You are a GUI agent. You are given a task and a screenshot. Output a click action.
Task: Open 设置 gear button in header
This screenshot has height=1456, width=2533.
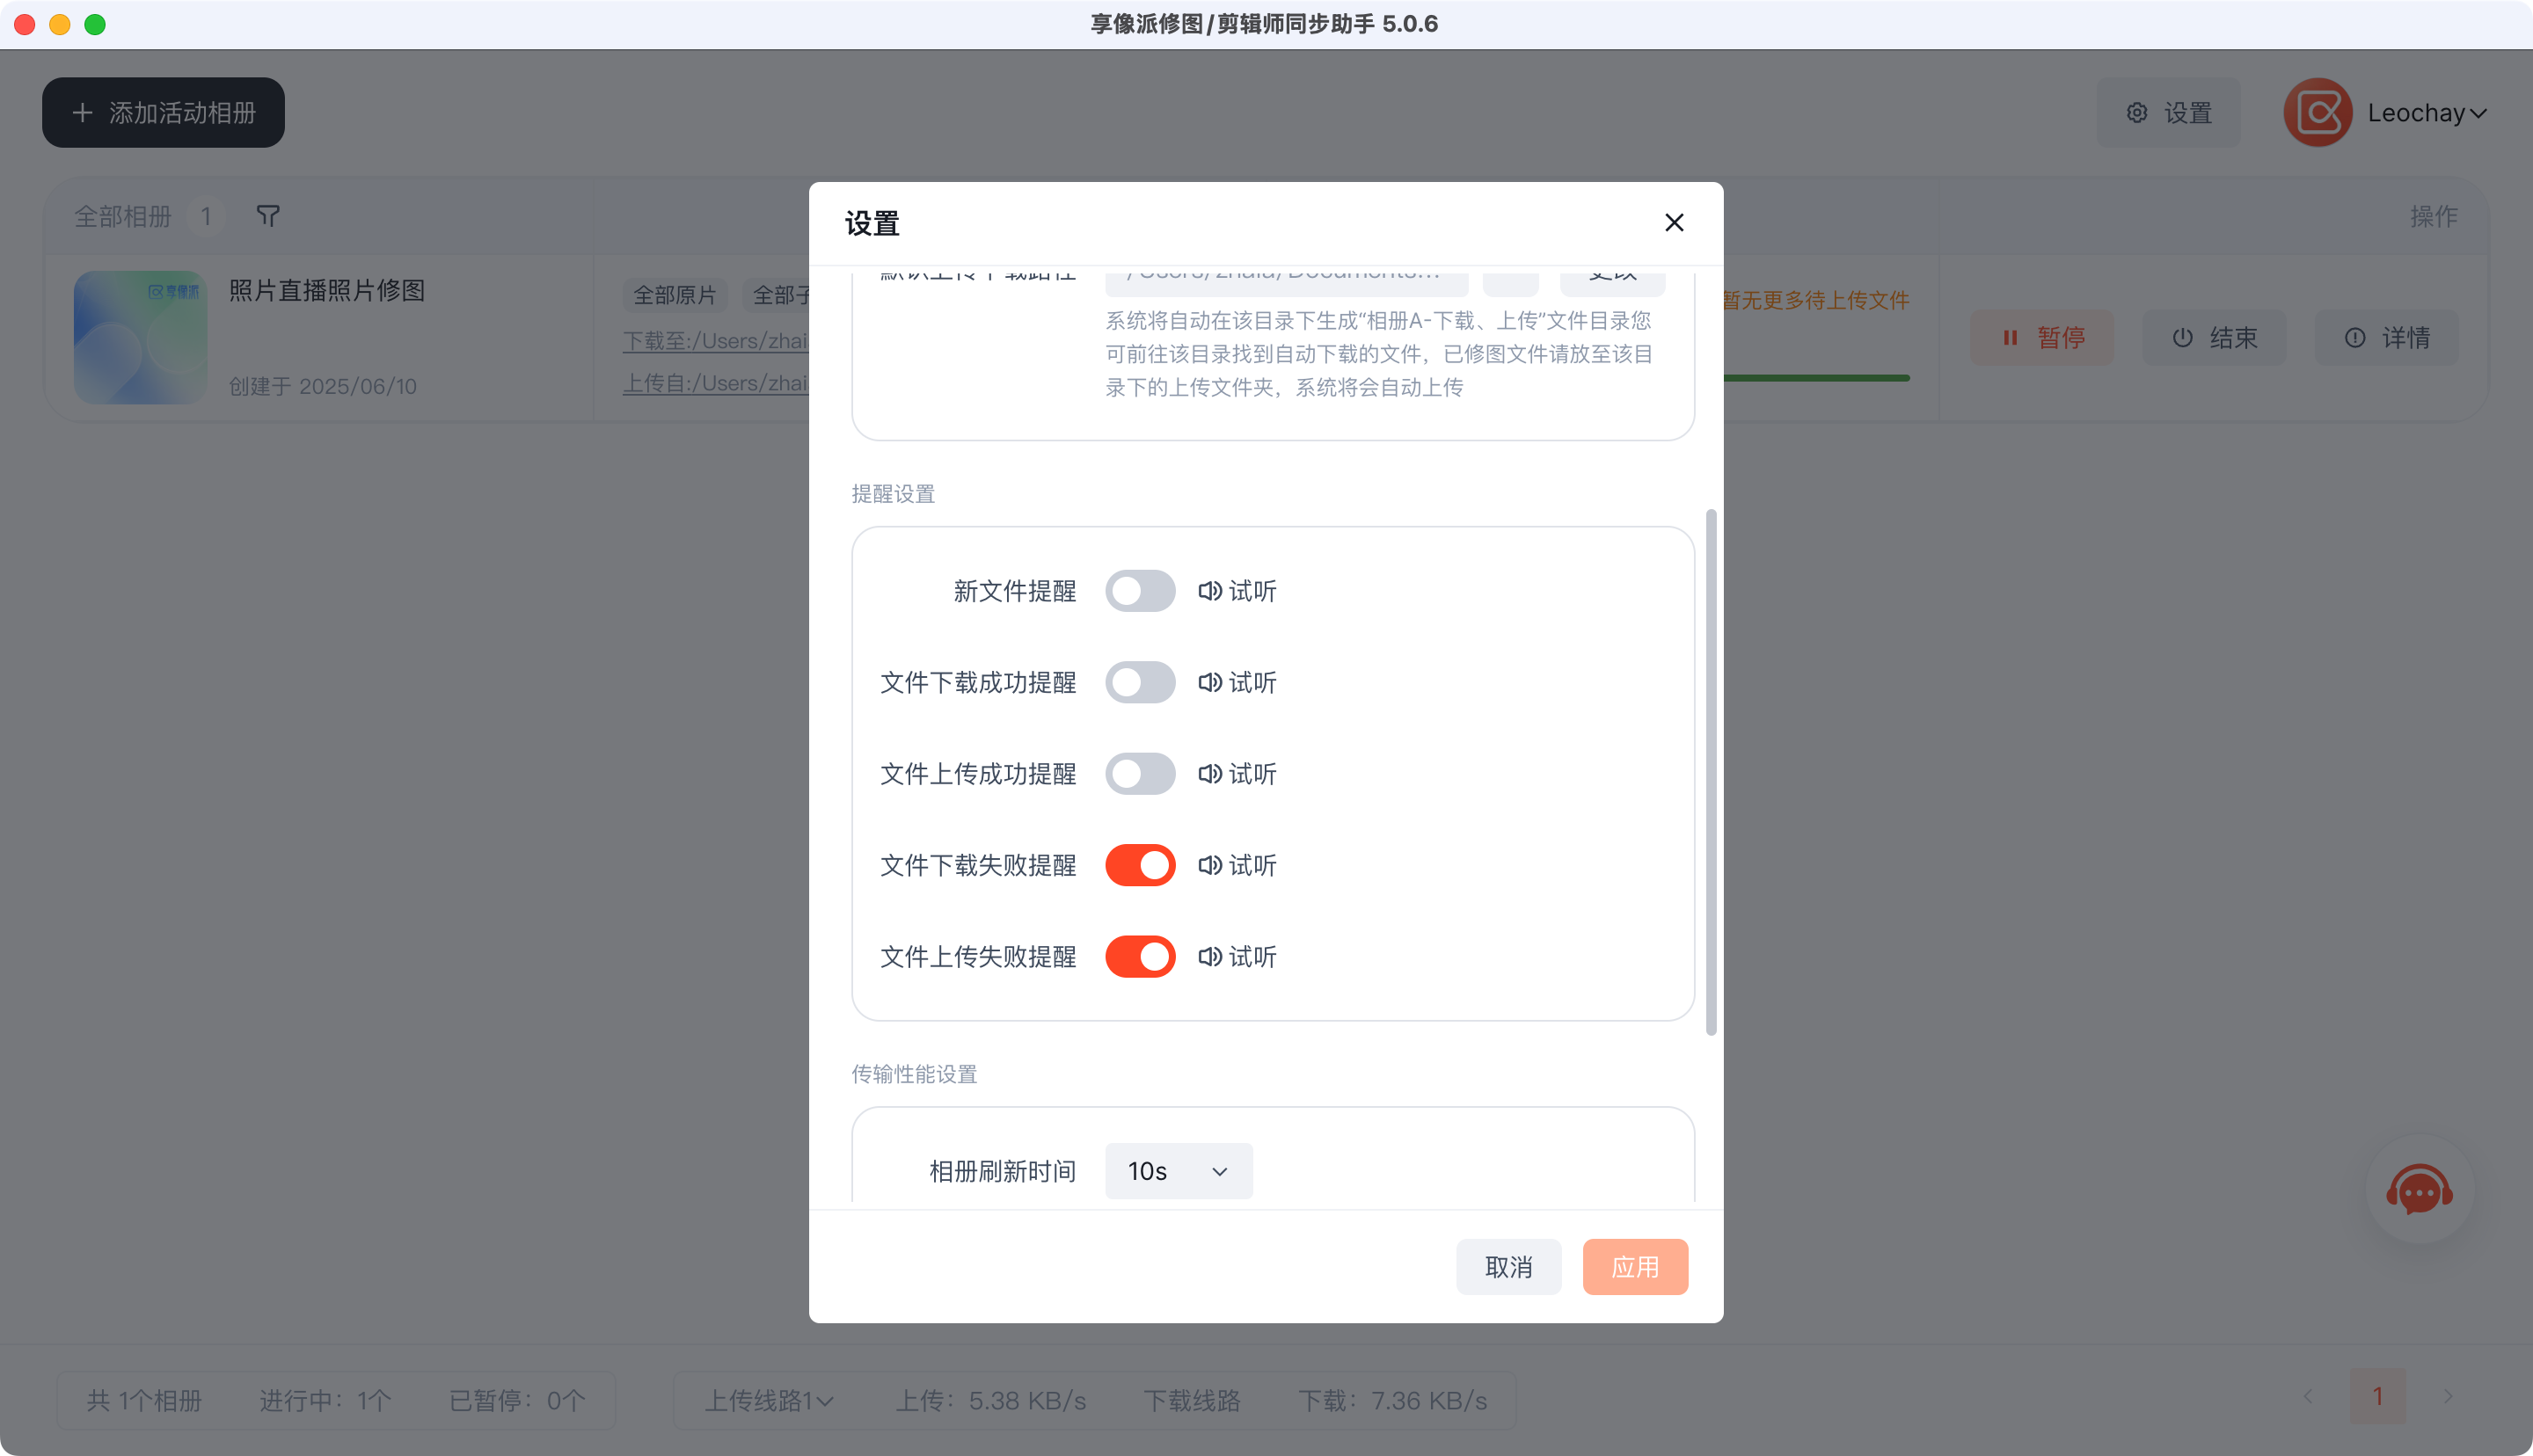click(2168, 113)
